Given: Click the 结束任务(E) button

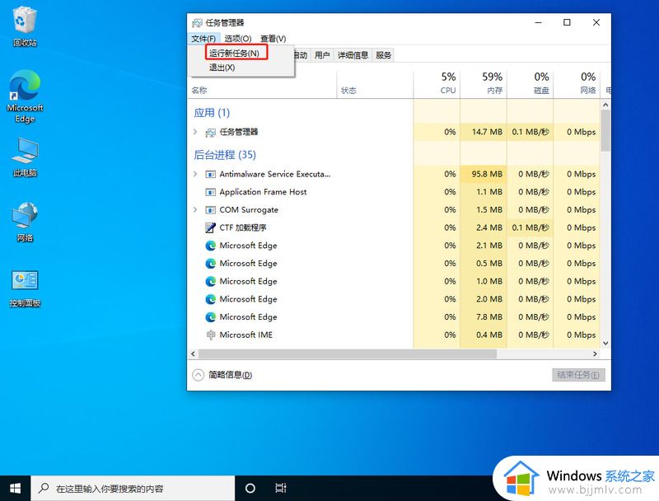Looking at the screenshot, I should pyautogui.click(x=578, y=375).
